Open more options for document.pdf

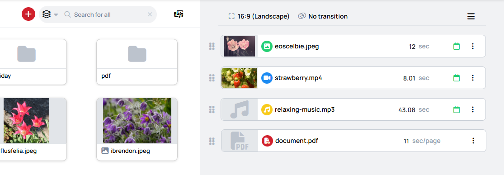(473, 141)
